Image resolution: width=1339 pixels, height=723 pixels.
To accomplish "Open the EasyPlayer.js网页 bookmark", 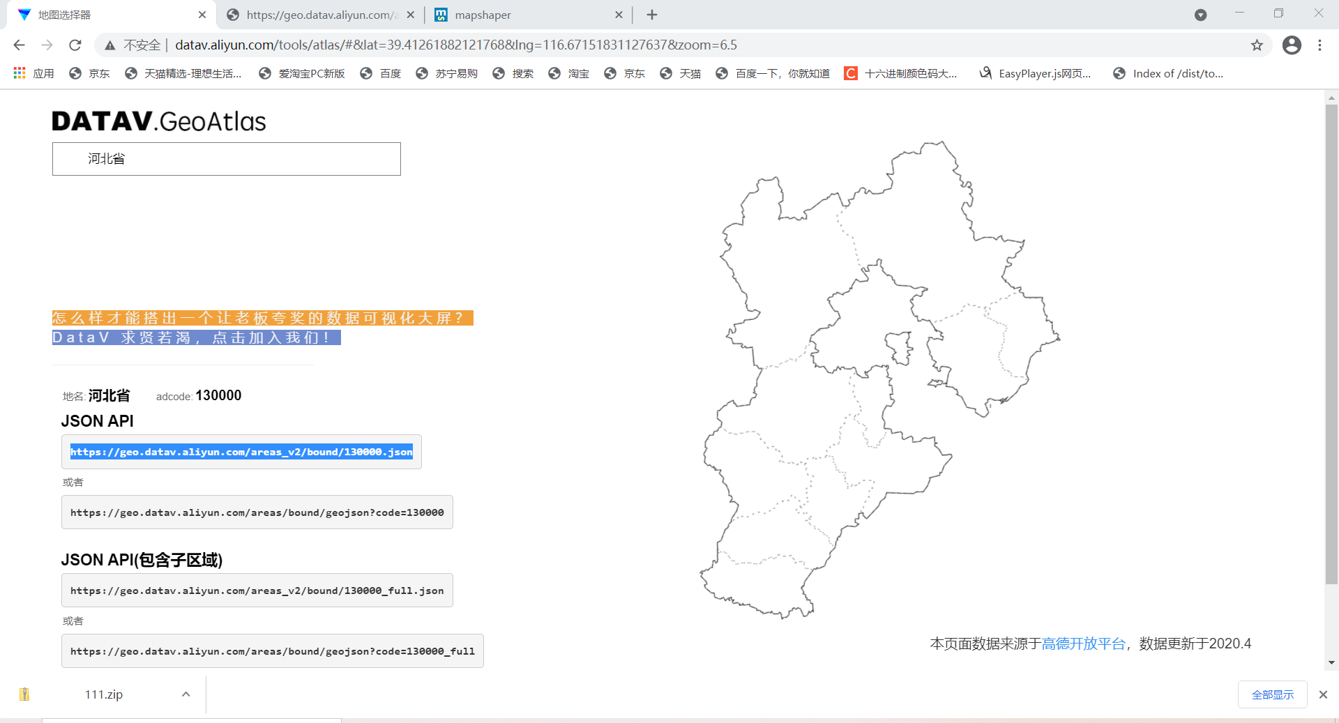I will point(1036,73).
